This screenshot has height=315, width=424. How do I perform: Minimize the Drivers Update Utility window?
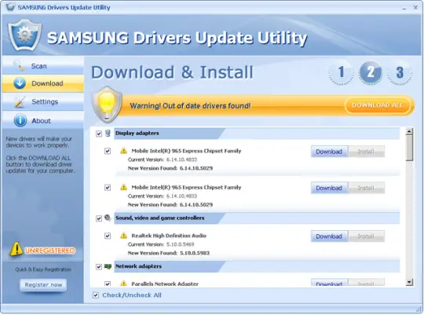pyautogui.click(x=404, y=8)
